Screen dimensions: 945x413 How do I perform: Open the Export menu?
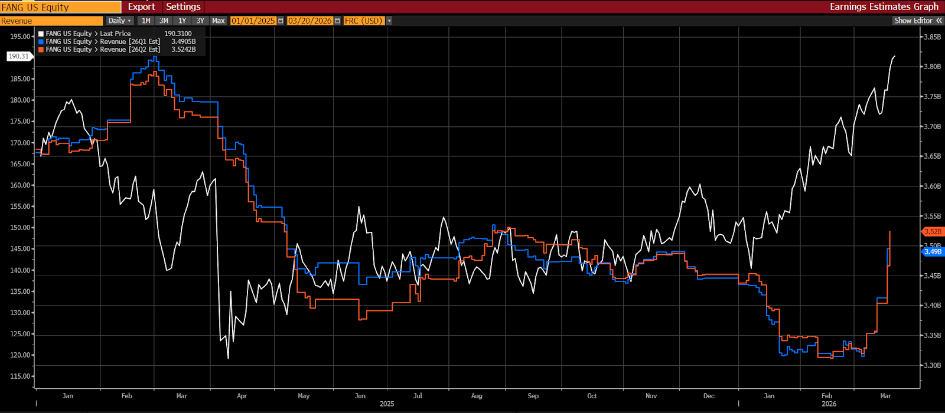[x=142, y=6]
